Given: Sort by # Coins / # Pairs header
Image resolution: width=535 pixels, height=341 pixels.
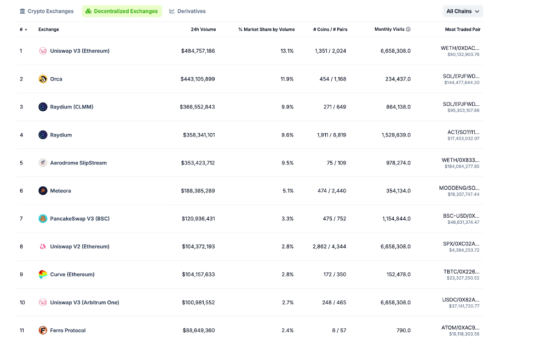Looking at the screenshot, I should click(330, 30).
